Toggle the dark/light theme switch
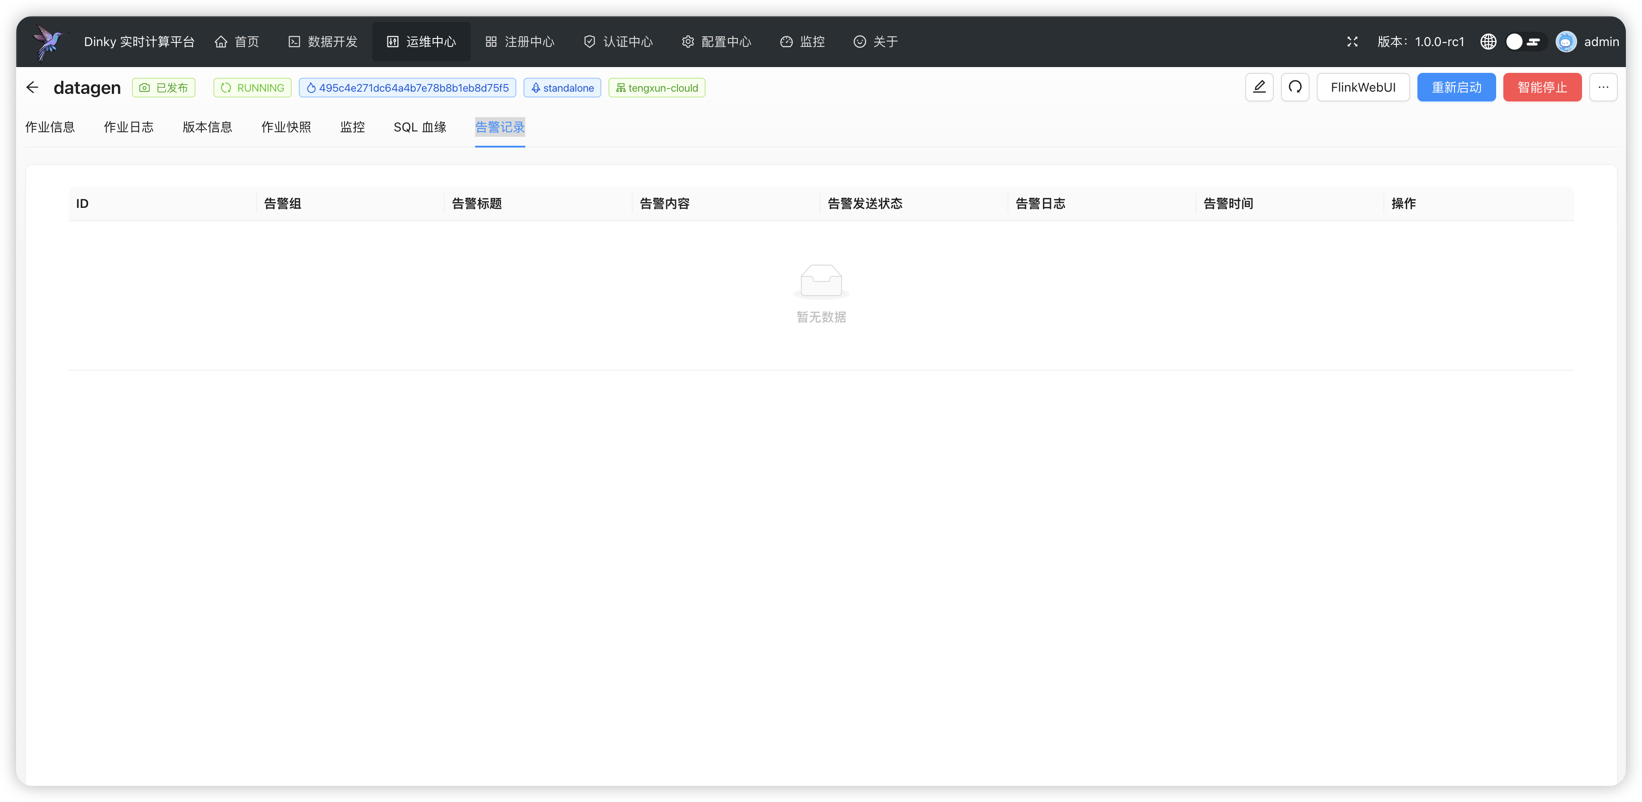 coord(1526,42)
